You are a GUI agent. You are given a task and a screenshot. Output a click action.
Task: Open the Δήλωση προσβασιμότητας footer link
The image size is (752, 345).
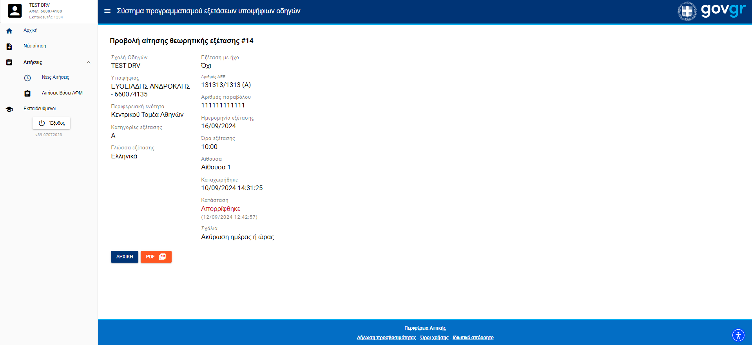click(x=386, y=338)
